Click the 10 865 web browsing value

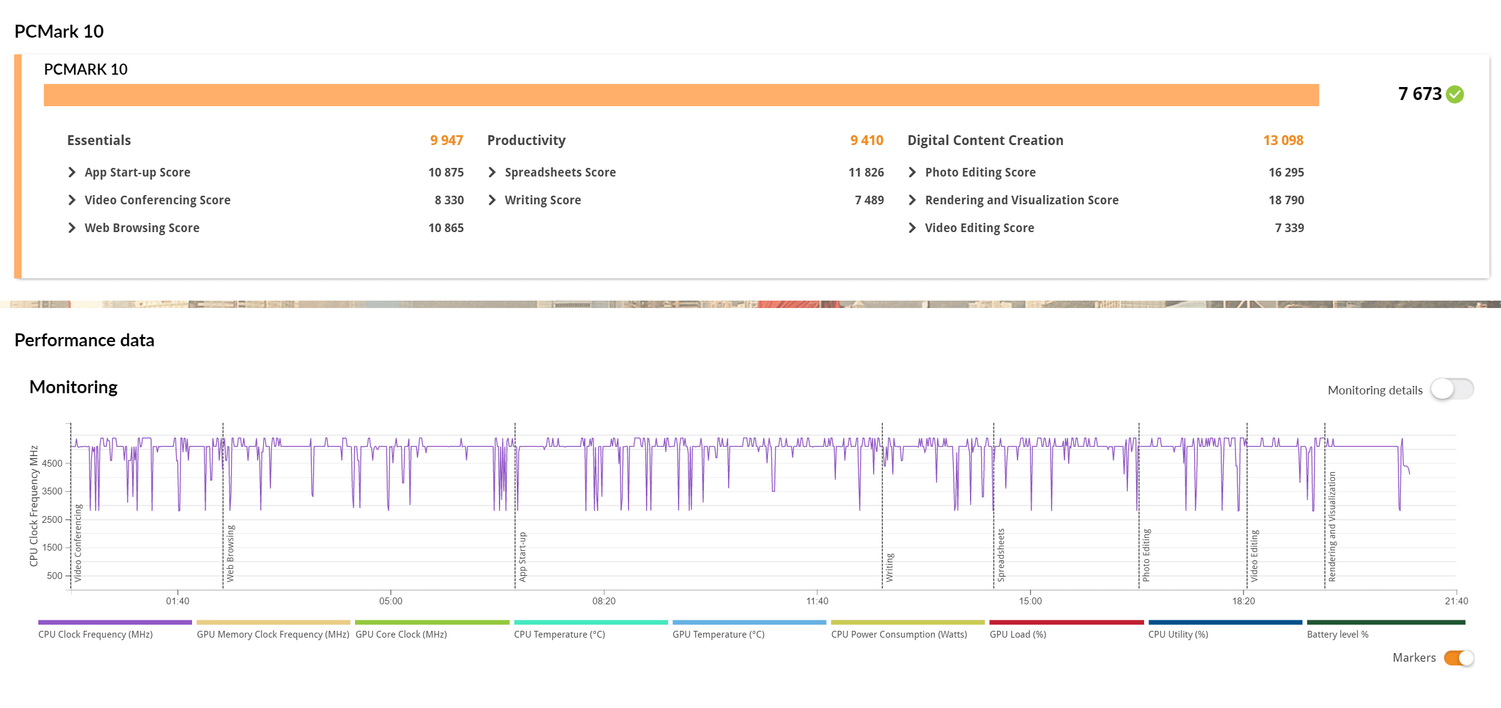446,228
